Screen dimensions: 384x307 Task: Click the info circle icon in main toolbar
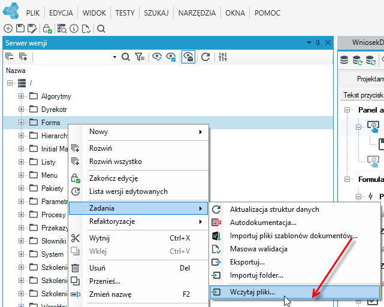(x=74, y=29)
